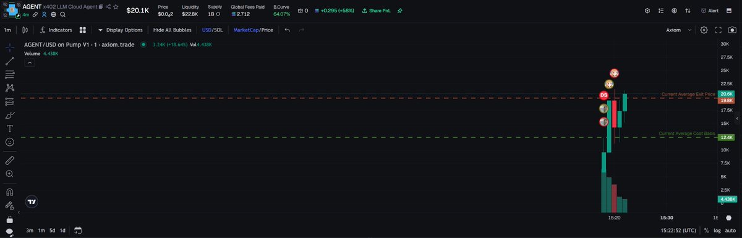Open the emoji icons tool

pos(10,142)
